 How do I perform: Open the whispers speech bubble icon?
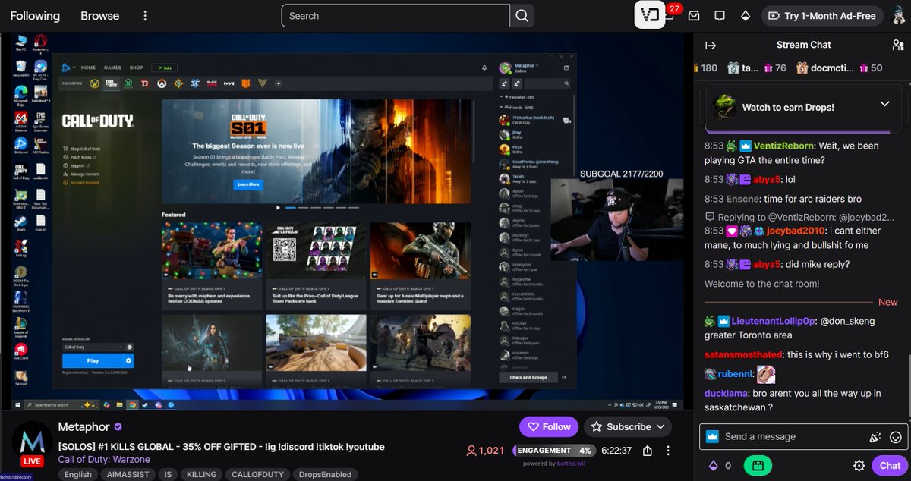[720, 15]
